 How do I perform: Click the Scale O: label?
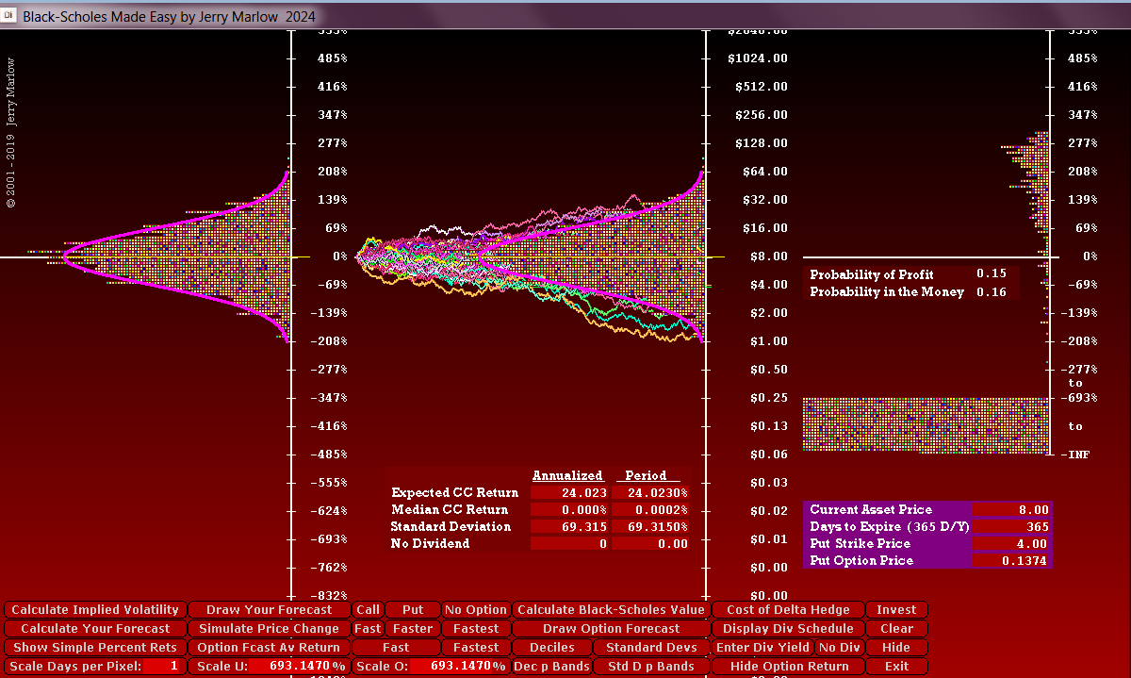pyautogui.click(x=384, y=667)
